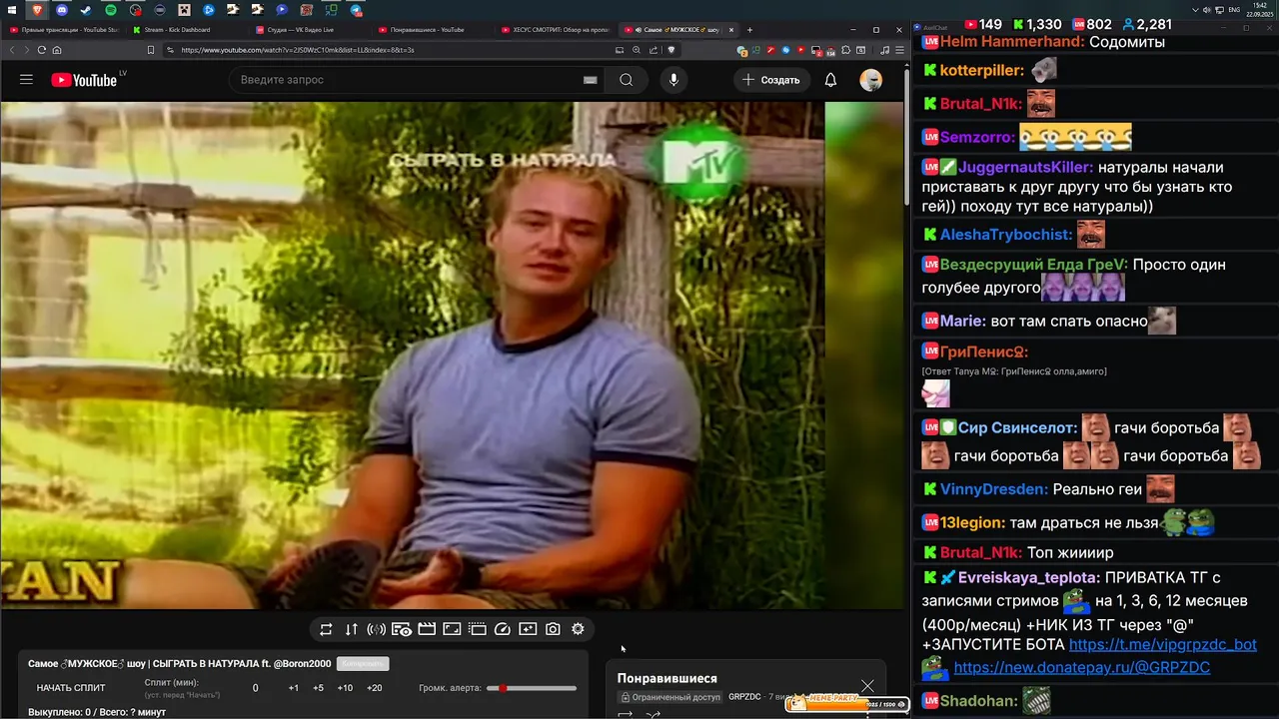
Task: Click the sound waves volume boost icon
Action: click(377, 629)
